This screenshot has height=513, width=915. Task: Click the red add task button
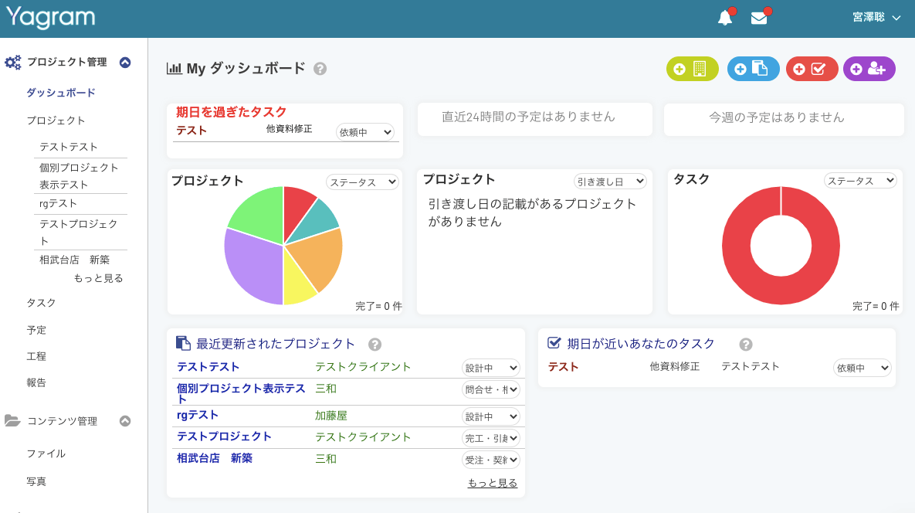click(x=812, y=69)
